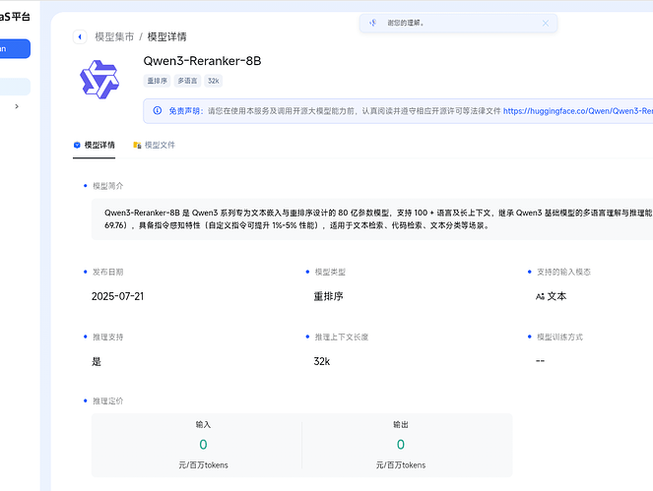Open the 模型集市 breadcrumb link
This screenshot has width=653, height=491.
click(114, 37)
